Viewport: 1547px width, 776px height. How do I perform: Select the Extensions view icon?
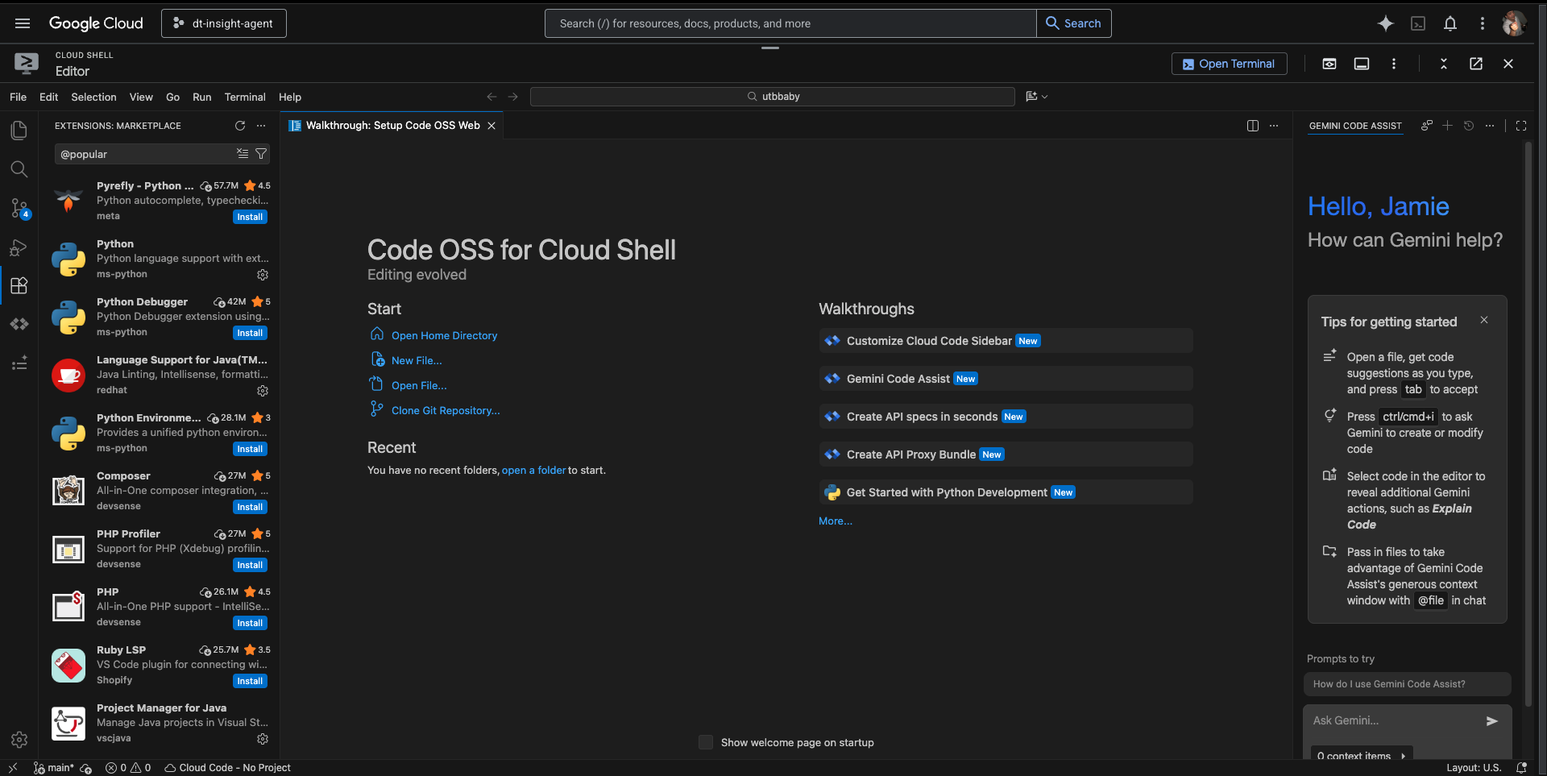19,285
